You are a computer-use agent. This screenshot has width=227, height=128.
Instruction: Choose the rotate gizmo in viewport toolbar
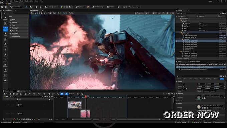[39, 13]
